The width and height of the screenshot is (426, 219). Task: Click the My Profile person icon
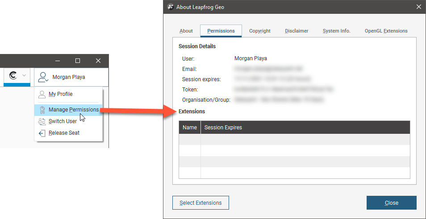click(42, 95)
